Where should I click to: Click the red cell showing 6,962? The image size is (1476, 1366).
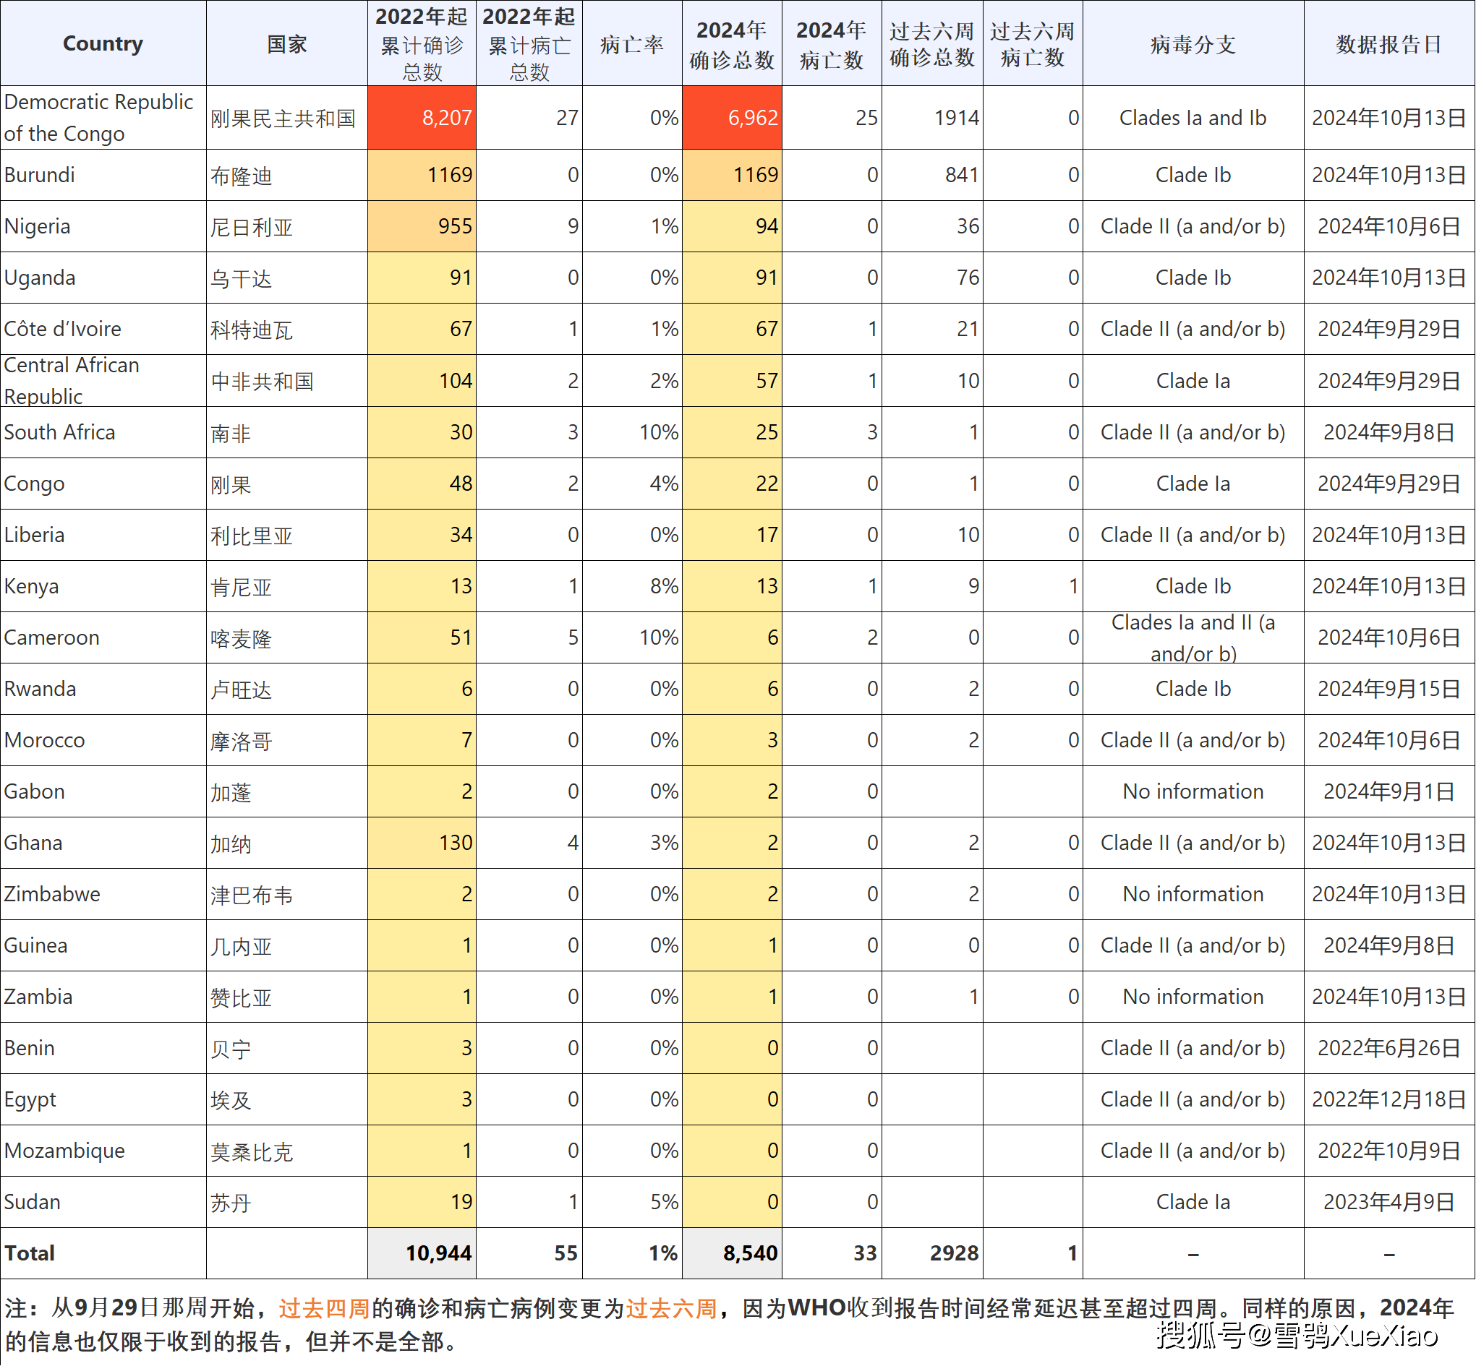pos(731,118)
